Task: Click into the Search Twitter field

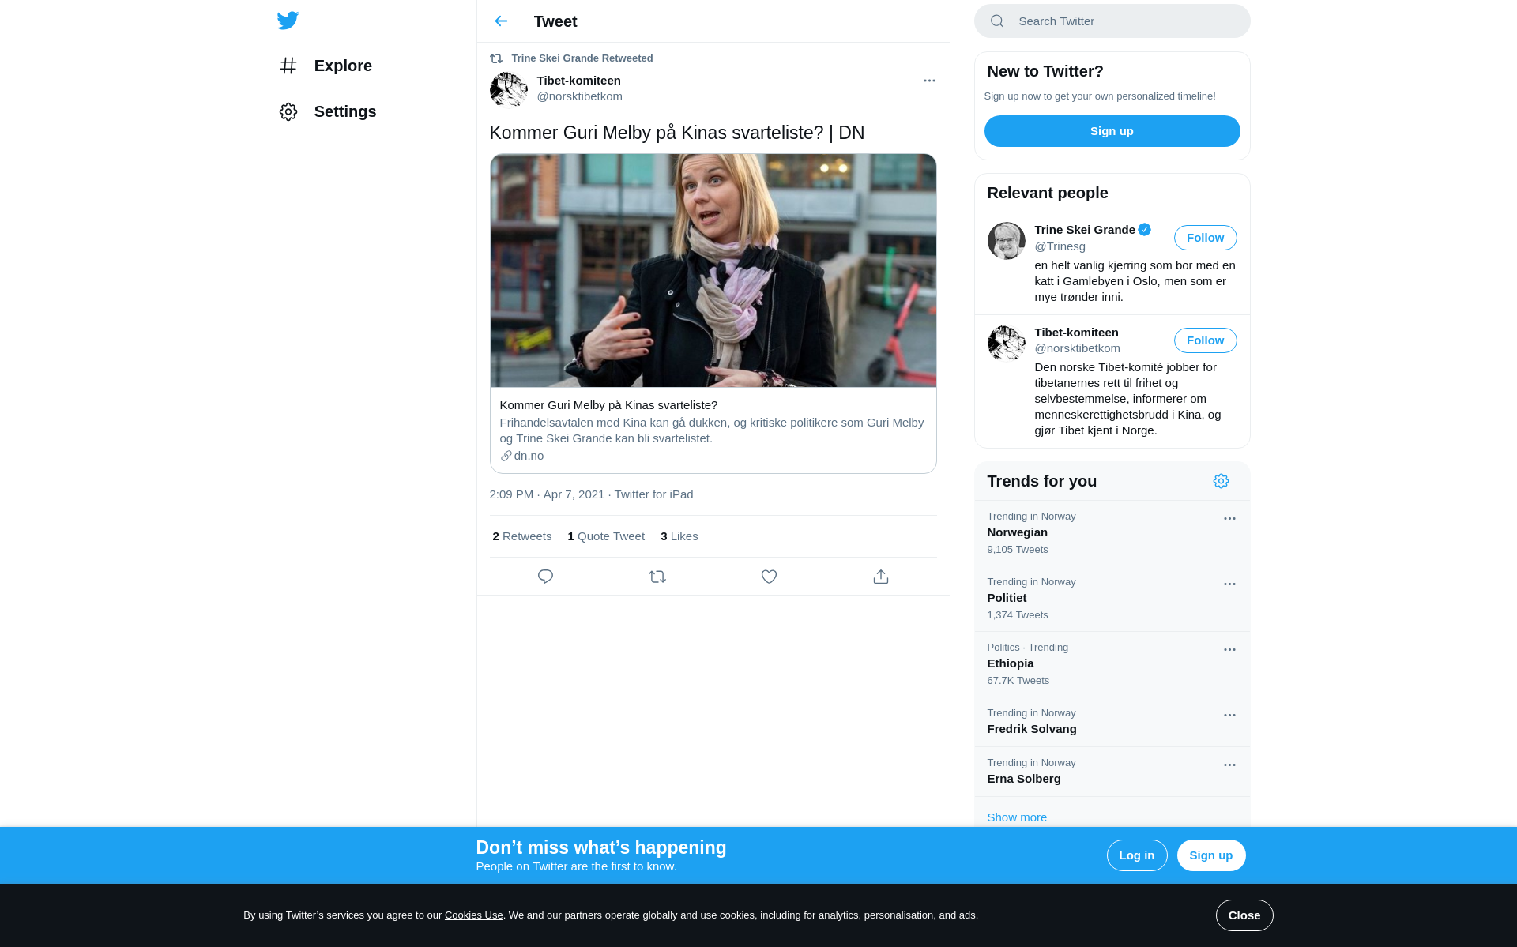Action: pyautogui.click(x=1112, y=21)
